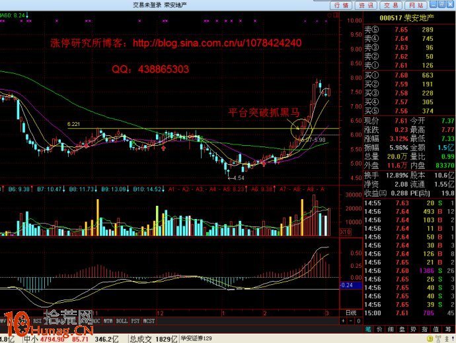Click the stock title 000517 荣安地产
The height and width of the screenshot is (343, 456).
pyautogui.click(x=406, y=18)
